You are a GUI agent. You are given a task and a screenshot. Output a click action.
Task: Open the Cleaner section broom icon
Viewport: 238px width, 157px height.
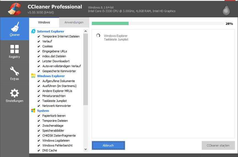tap(15, 27)
